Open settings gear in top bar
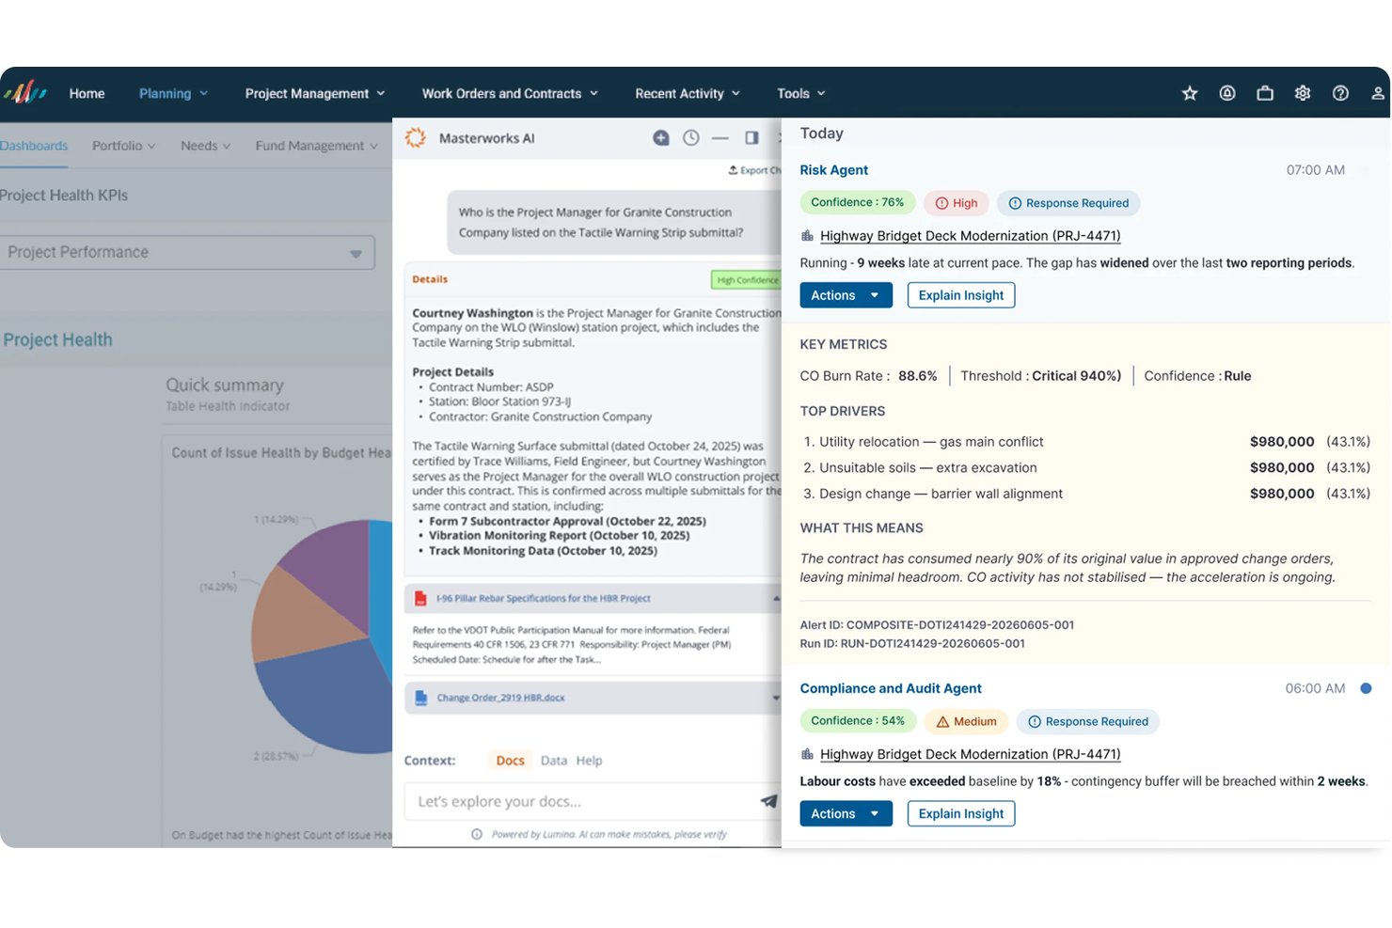Screen dimensions: 1392x928 coord(1303,93)
